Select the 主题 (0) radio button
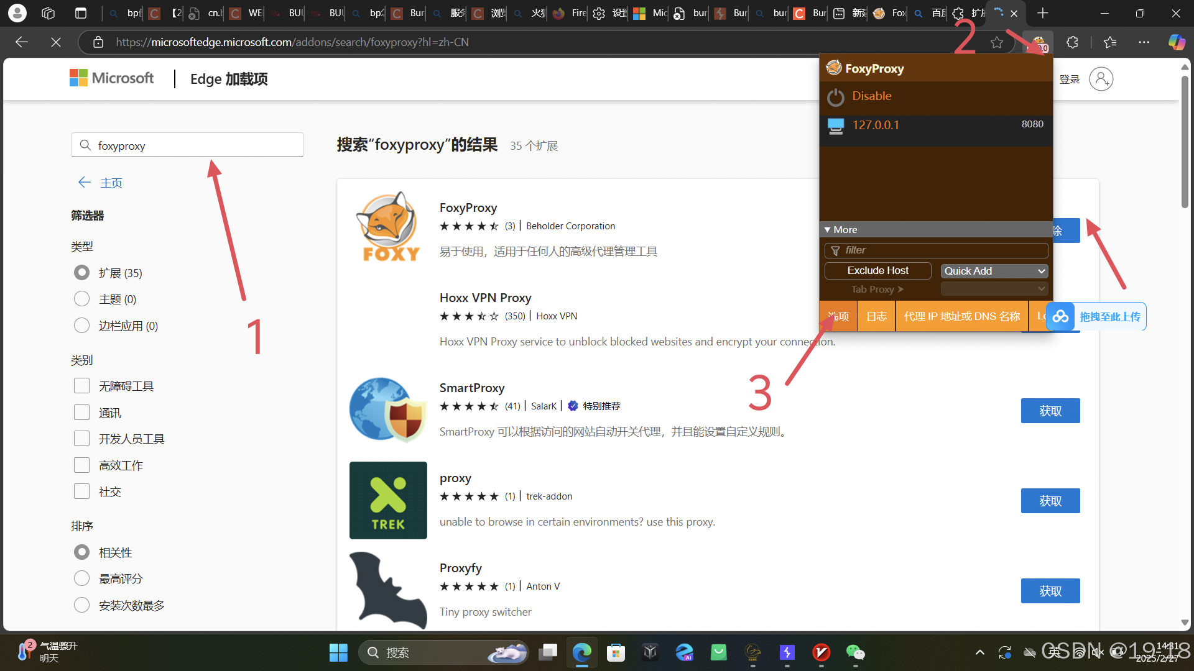 tap(82, 299)
